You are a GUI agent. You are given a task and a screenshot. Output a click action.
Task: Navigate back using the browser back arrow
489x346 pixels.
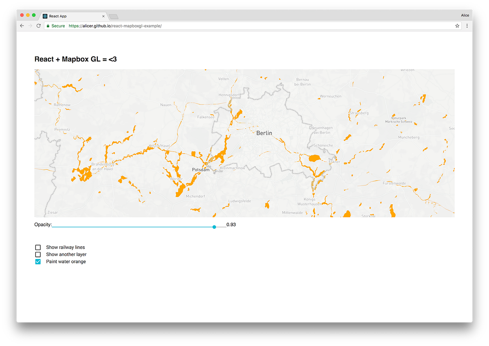(x=22, y=25)
